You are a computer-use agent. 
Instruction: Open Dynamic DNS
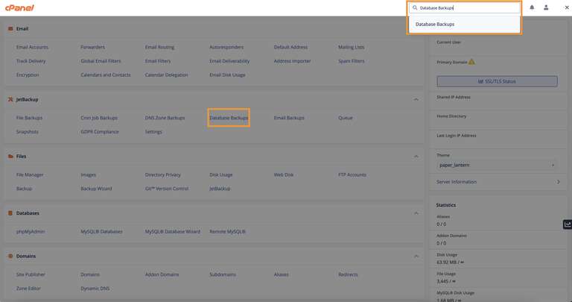pyautogui.click(x=95, y=288)
